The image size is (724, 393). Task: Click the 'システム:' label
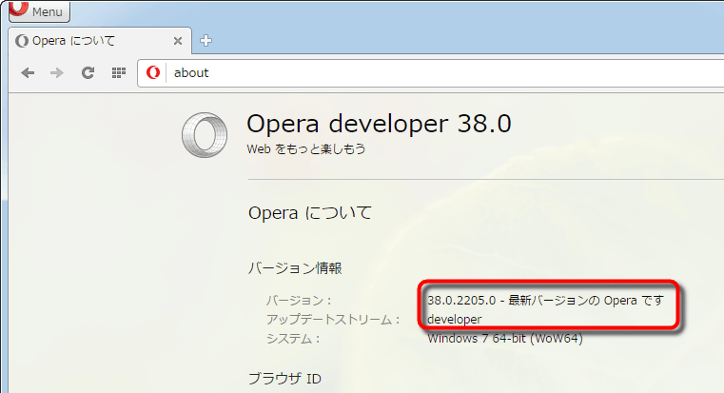tap(293, 339)
